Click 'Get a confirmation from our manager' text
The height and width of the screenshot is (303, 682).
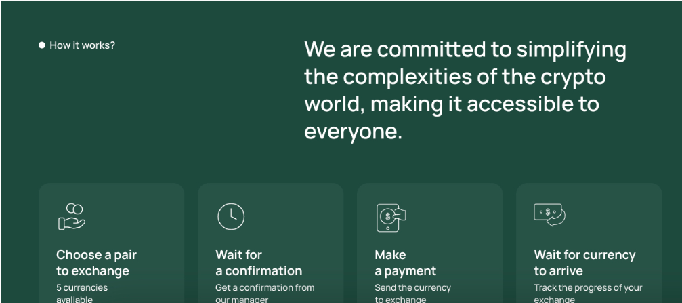click(x=265, y=294)
